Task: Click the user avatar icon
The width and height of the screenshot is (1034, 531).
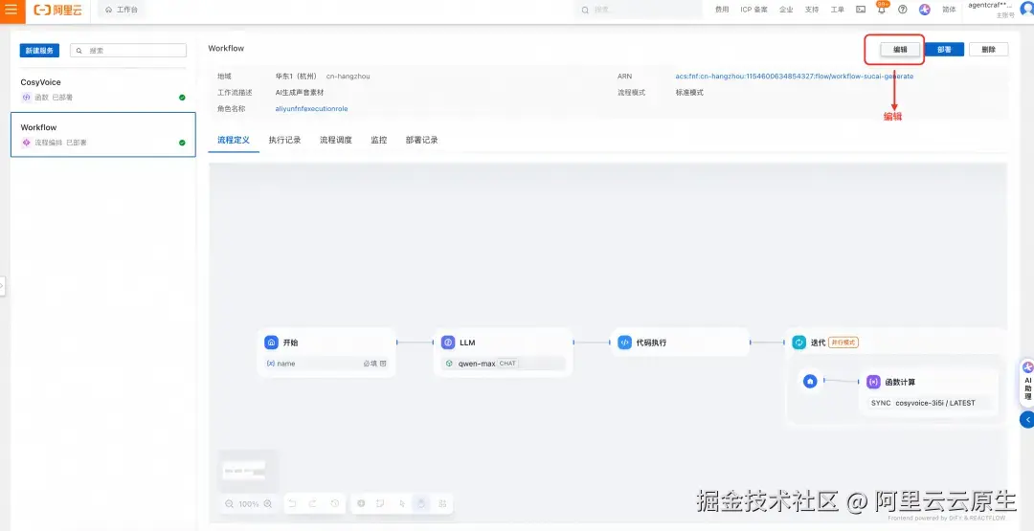Action: coord(1026,10)
